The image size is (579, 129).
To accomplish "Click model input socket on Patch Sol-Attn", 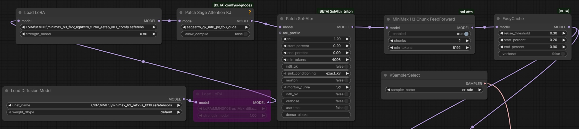I will point(280,27).
